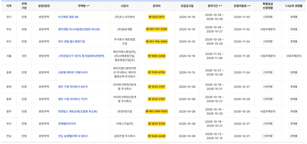Image resolution: width=307 pixels, height=144 pixels.
Task: Open 진도 승원팰리체 더 테라스 link
Action: coord(73,136)
